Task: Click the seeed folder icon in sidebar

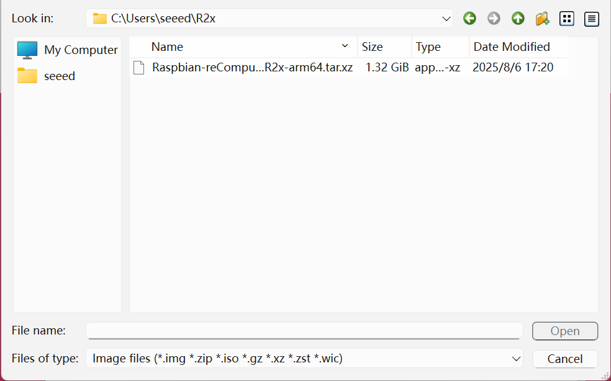Action: pos(27,76)
